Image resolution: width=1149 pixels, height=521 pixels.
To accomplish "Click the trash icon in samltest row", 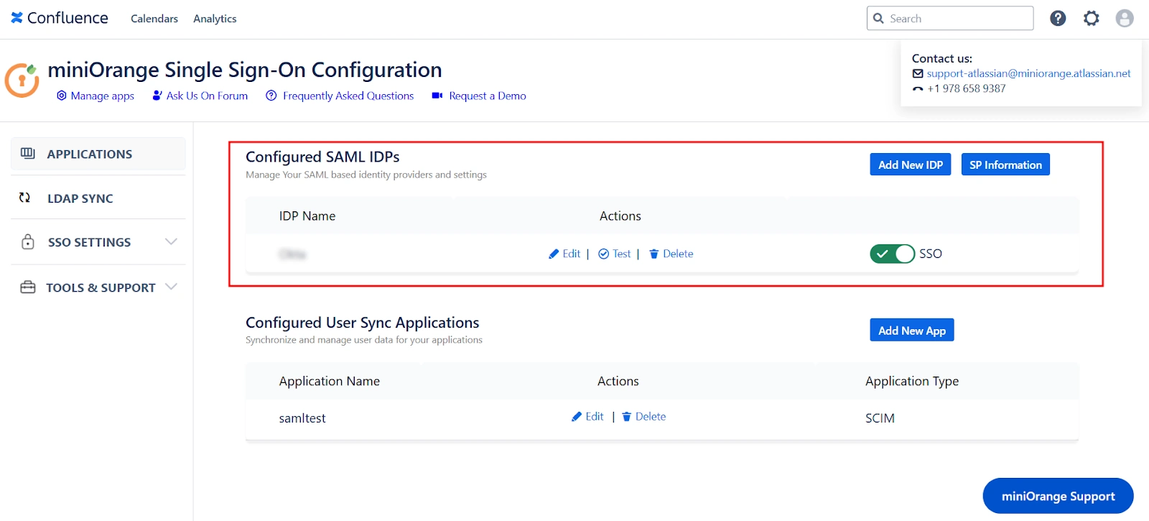I will pyautogui.click(x=626, y=417).
